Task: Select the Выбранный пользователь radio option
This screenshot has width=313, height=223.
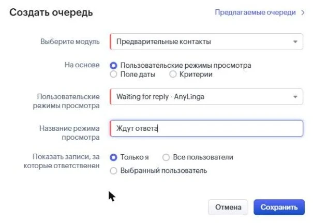Action: click(x=113, y=171)
